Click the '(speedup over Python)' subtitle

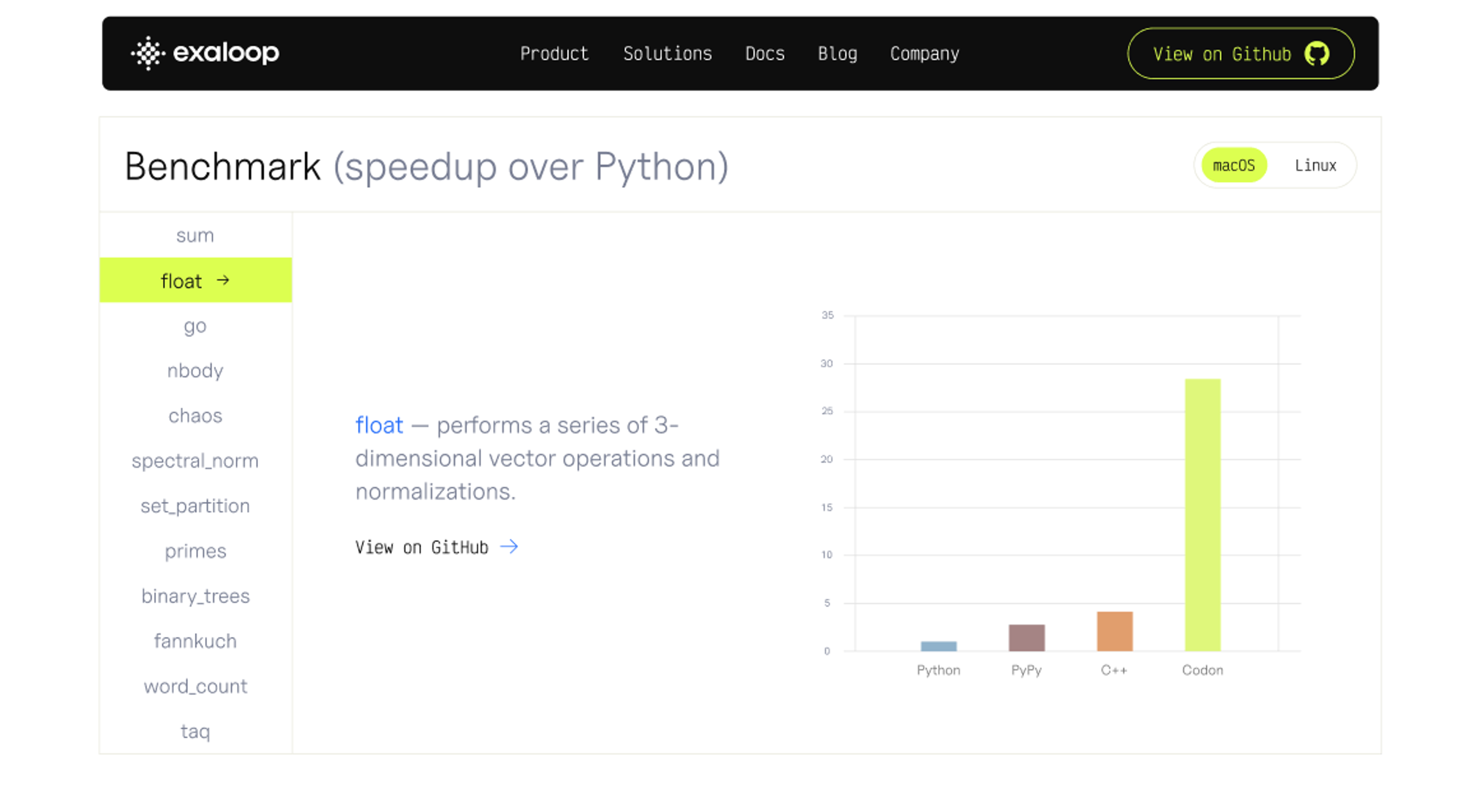coord(531,167)
